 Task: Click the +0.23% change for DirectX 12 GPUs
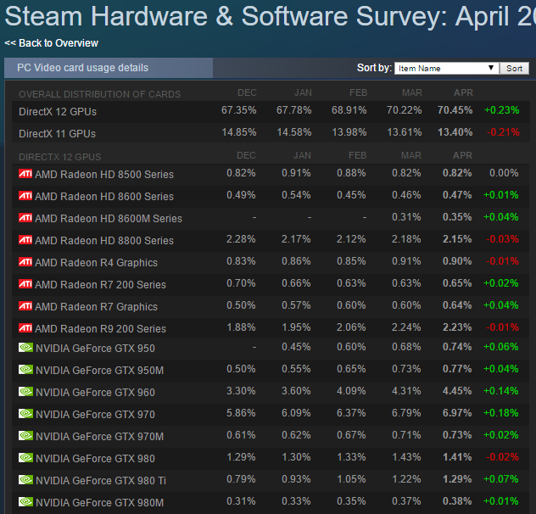(x=501, y=110)
